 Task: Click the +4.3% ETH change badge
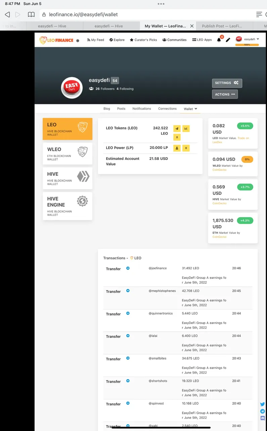245,221
